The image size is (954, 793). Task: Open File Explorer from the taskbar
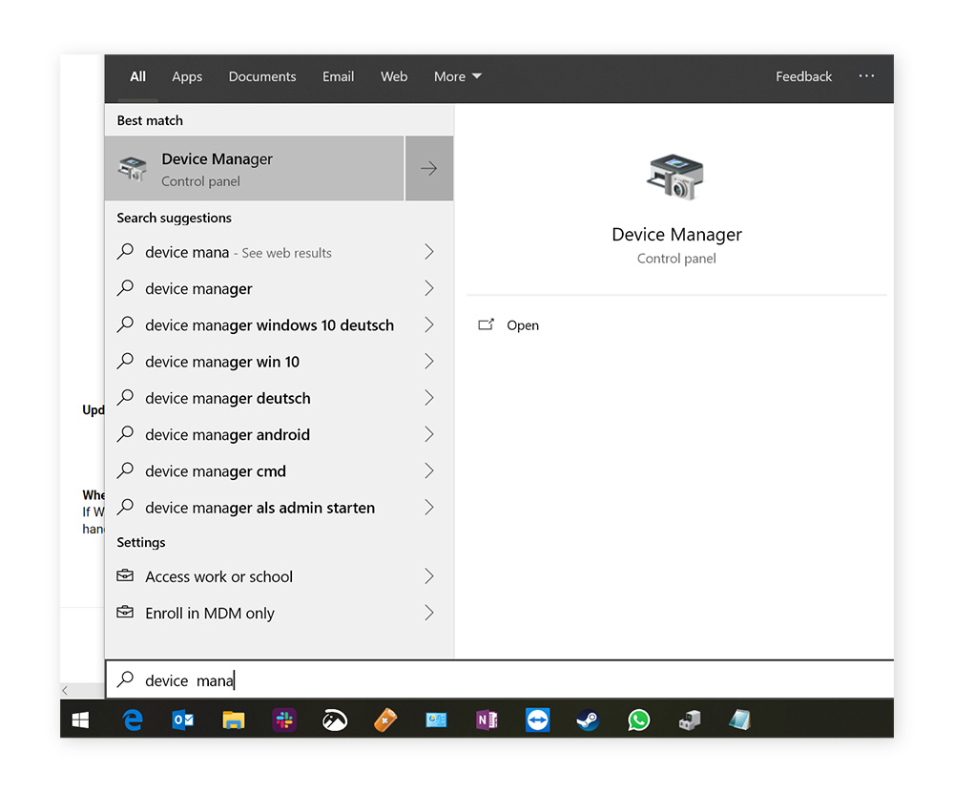234,720
